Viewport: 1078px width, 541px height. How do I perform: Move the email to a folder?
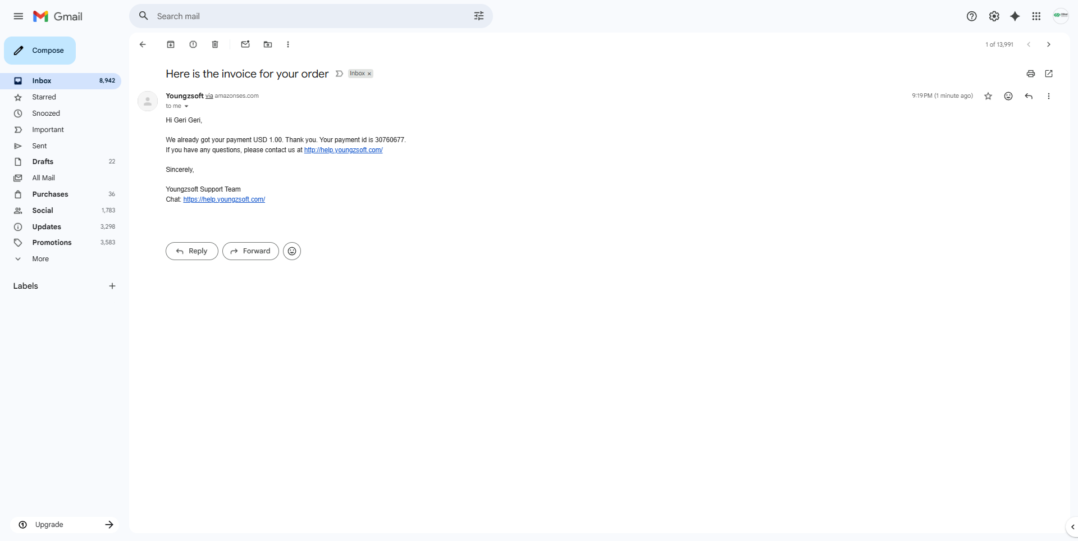tap(268, 44)
